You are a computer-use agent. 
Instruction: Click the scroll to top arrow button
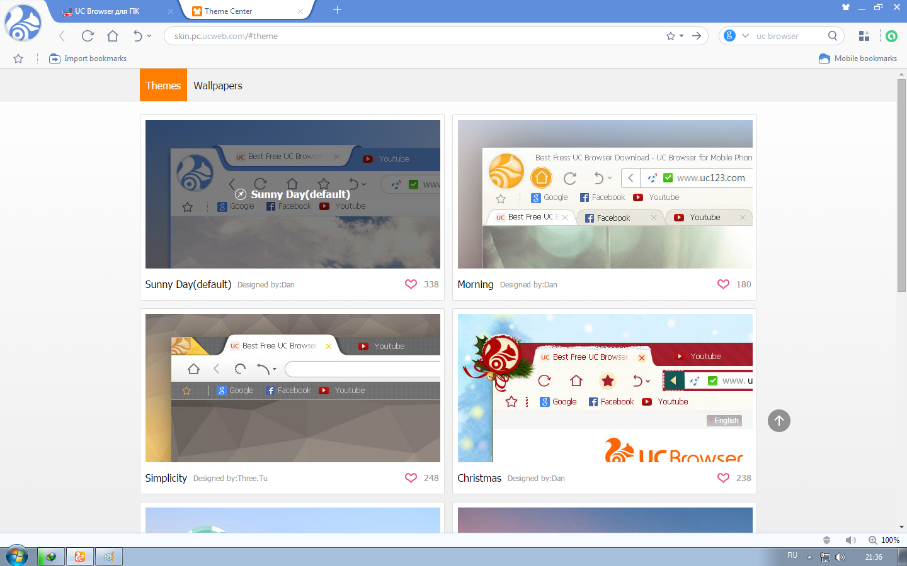click(779, 421)
